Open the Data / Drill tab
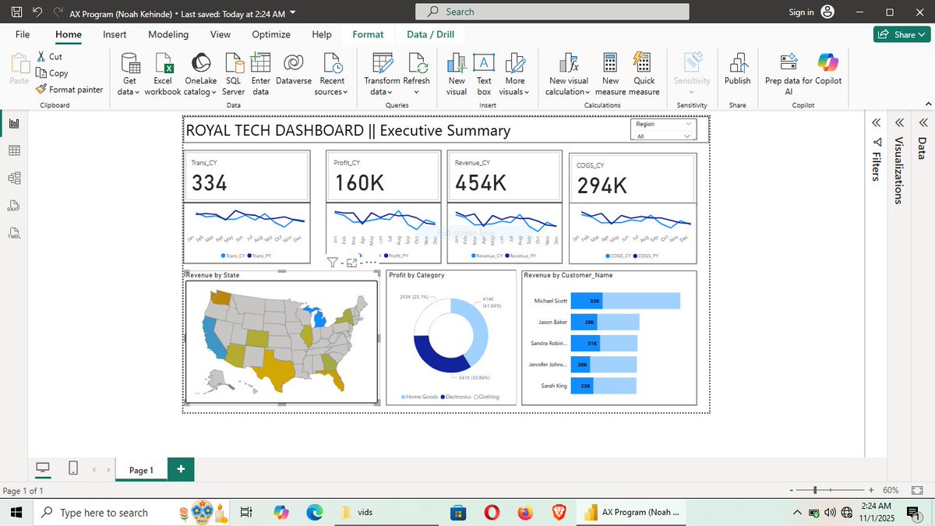The image size is (935, 526). click(431, 34)
